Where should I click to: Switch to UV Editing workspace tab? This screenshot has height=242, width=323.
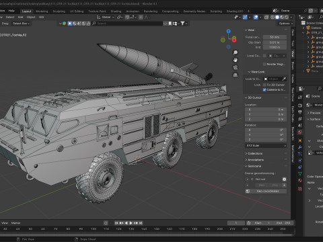(77, 11)
